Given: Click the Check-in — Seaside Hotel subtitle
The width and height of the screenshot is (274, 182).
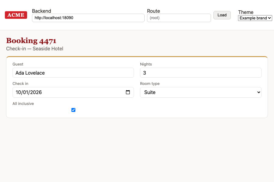Looking at the screenshot, I should click(35, 49).
